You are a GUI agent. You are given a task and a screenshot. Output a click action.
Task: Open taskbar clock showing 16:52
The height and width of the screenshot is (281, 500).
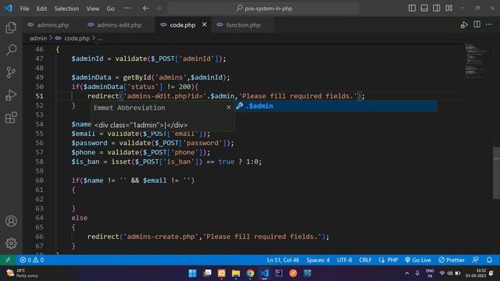[476, 273]
